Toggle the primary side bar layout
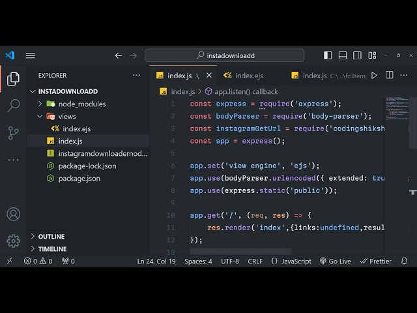417x313 pixels. coord(328,55)
